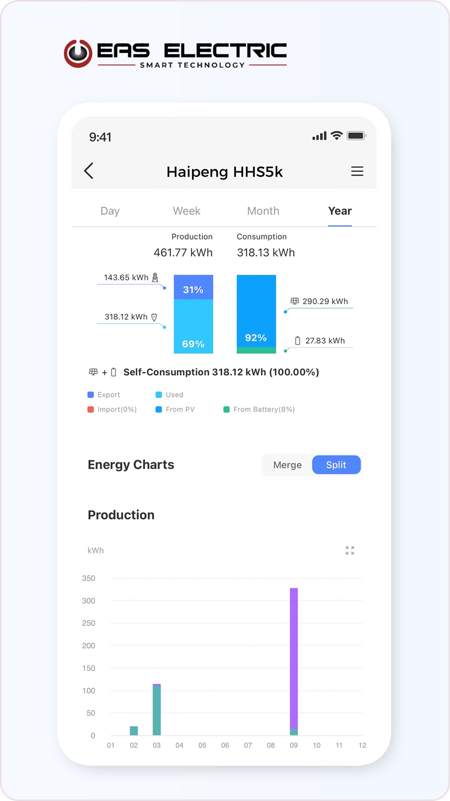Click the 31% export bar segment
Screen dimensions: 450x801
193,287
